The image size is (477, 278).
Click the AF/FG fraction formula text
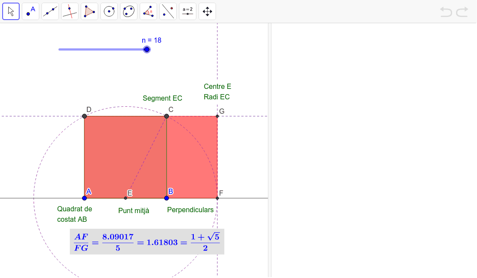[x=147, y=241]
